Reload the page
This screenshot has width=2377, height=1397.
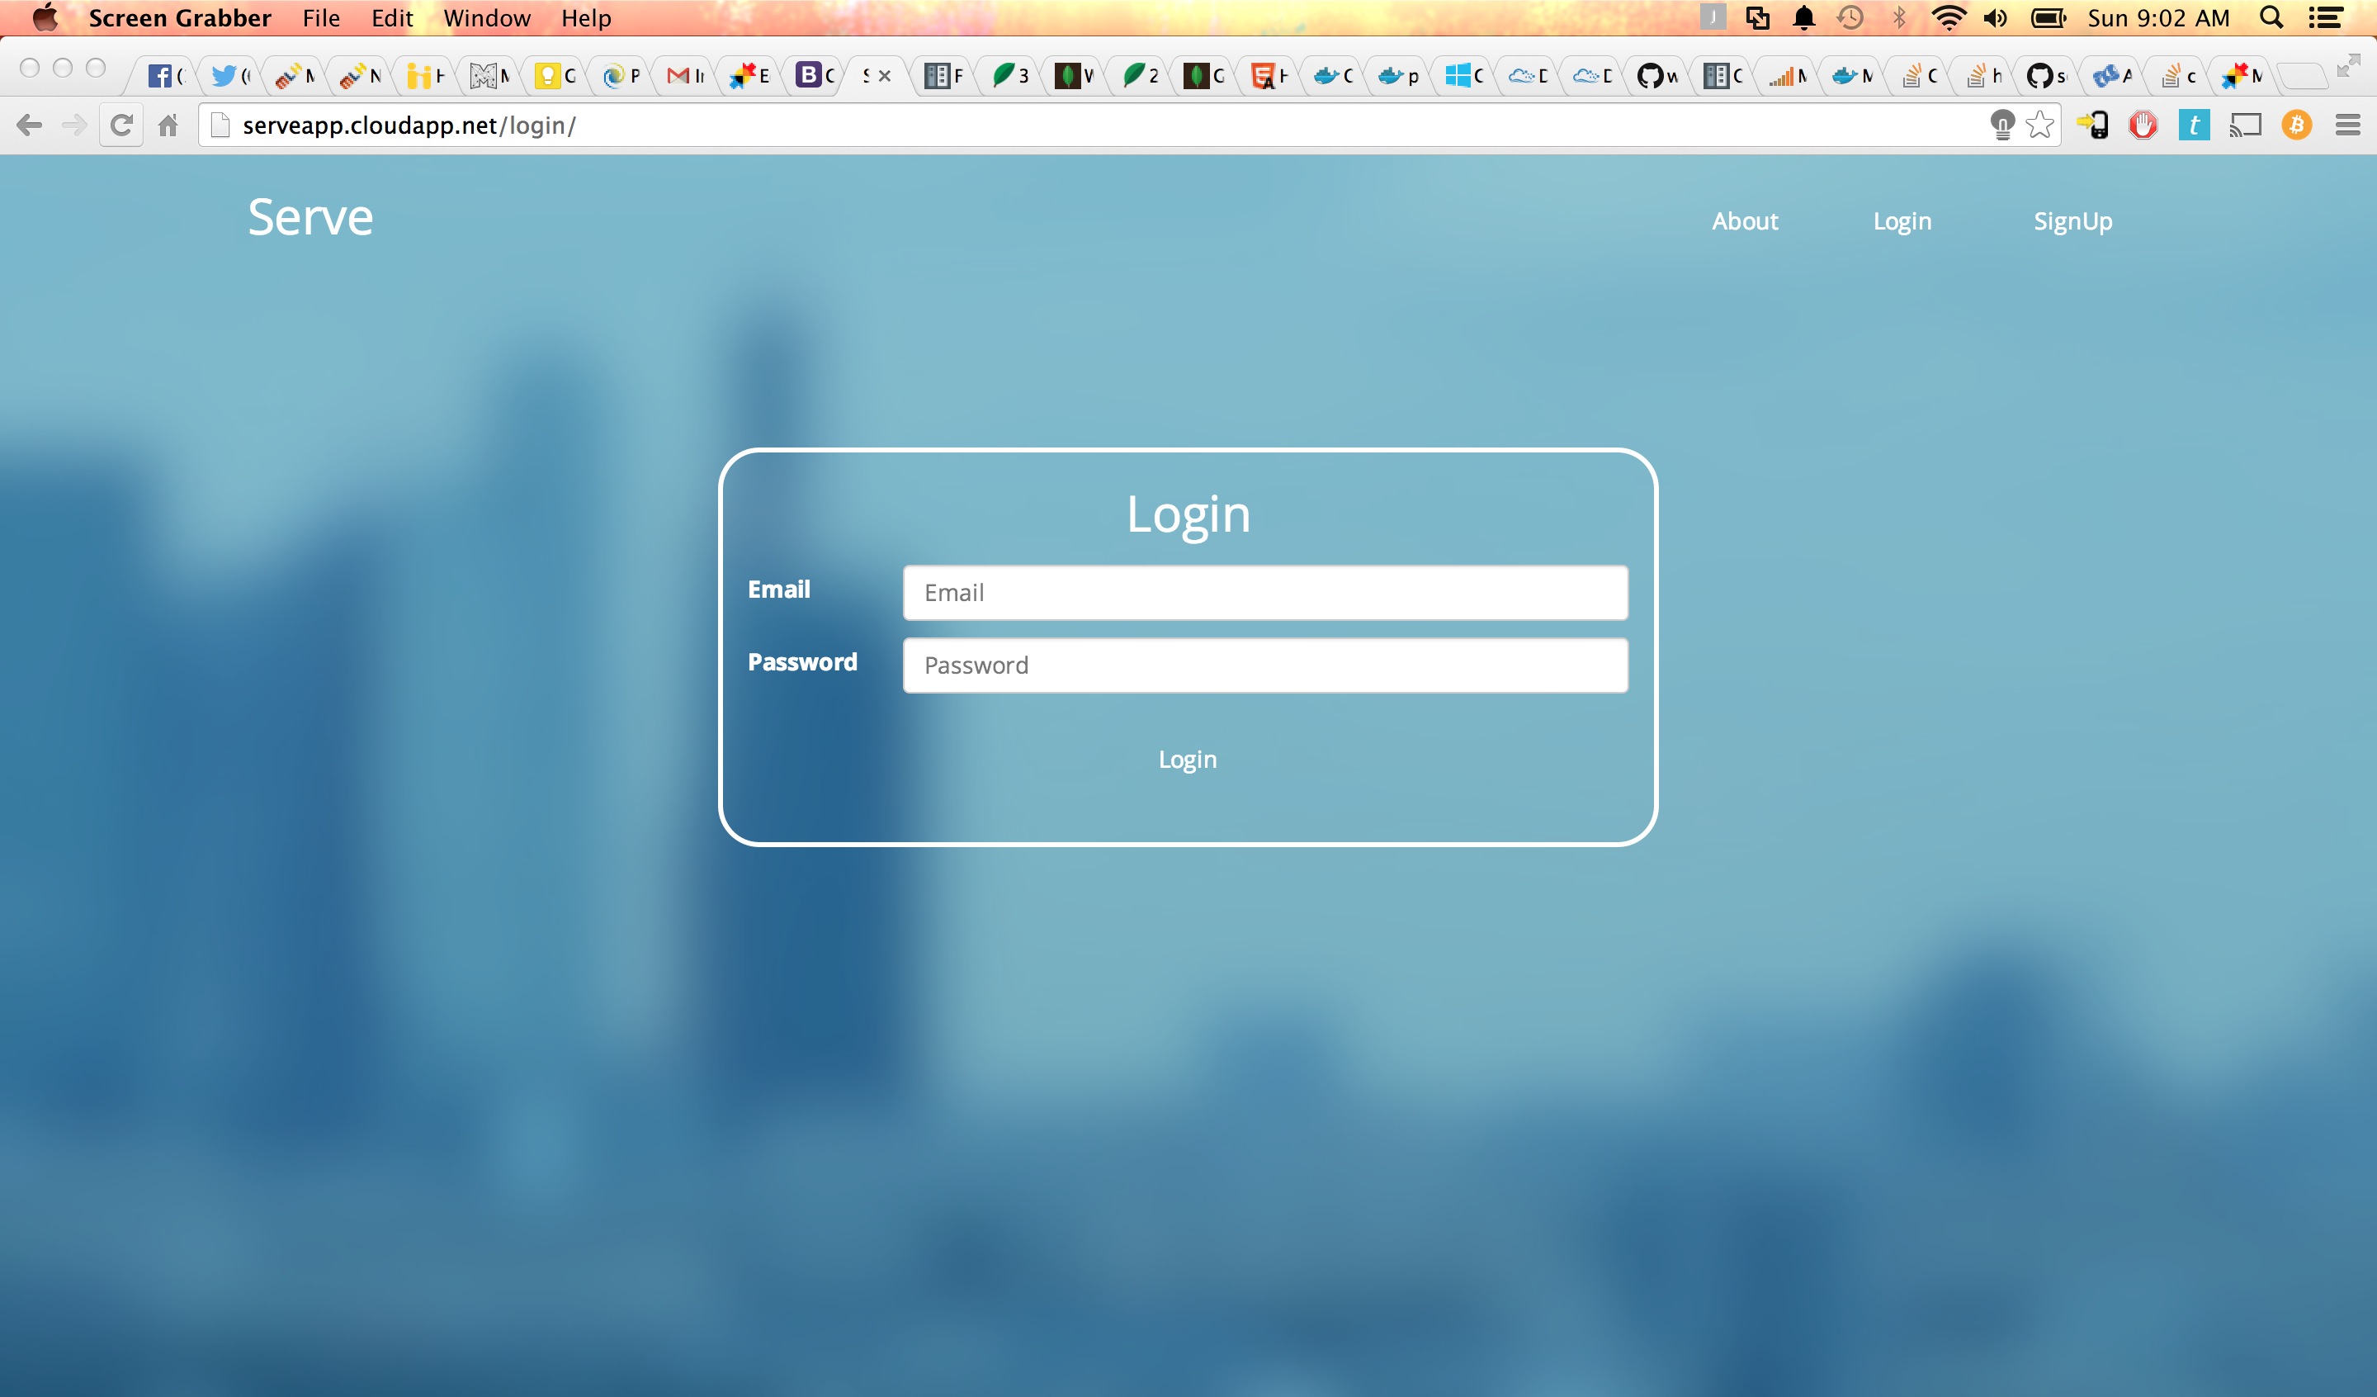coord(121,125)
